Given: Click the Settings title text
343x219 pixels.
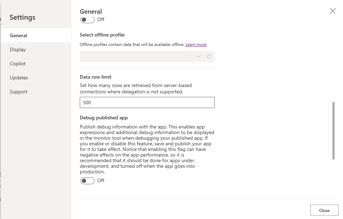Looking at the screenshot, I should [x=22, y=17].
